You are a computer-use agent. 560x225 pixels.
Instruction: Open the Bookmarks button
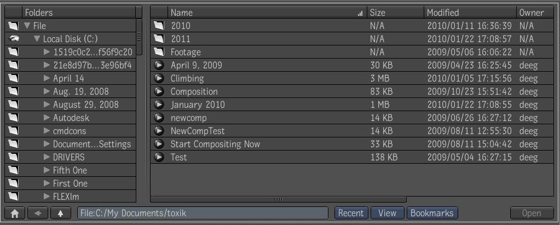point(432,213)
